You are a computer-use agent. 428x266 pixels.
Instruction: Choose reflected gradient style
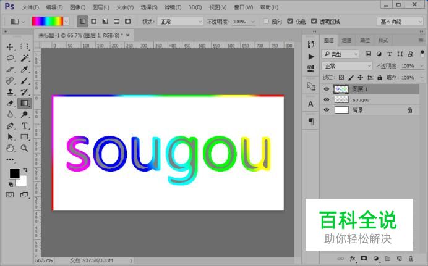(116, 22)
